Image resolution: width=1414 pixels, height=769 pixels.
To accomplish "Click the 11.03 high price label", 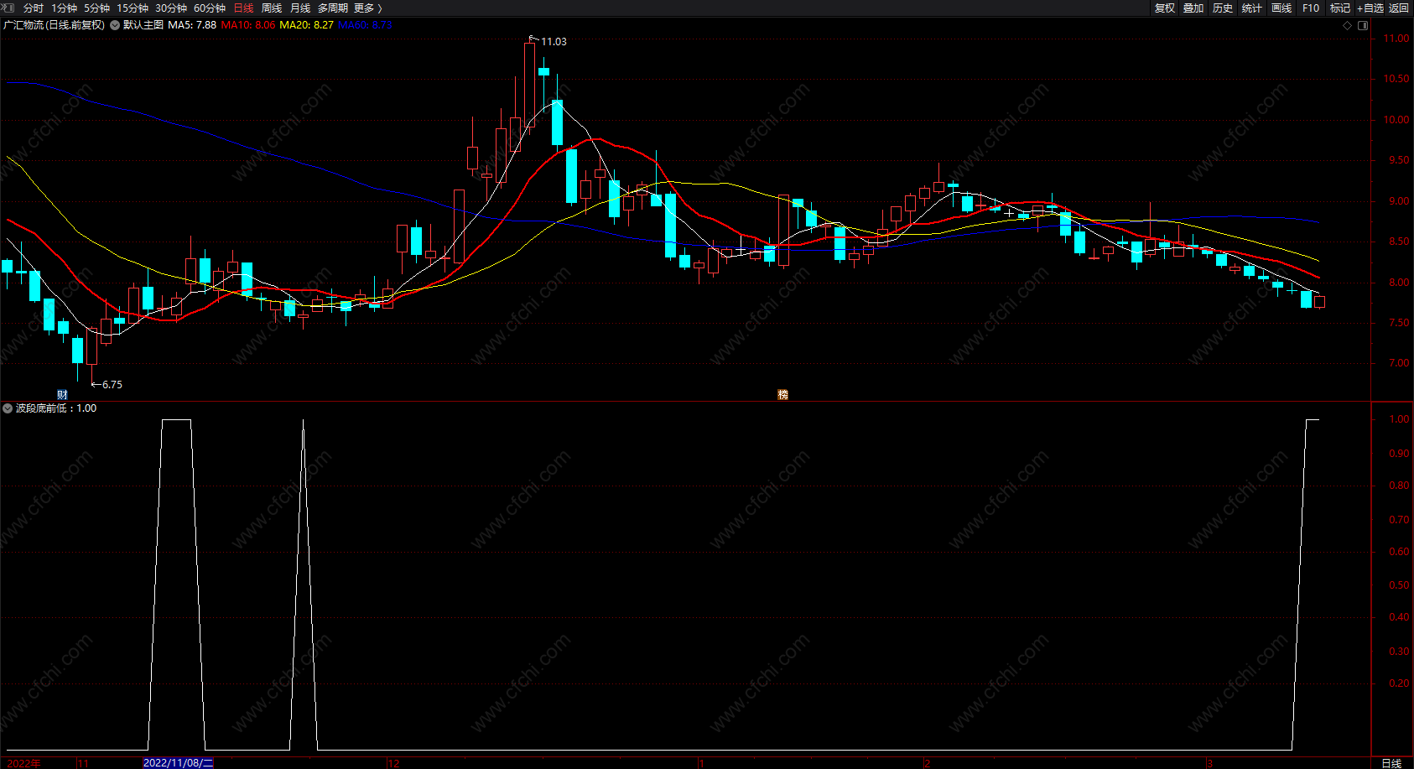I will coord(554,42).
